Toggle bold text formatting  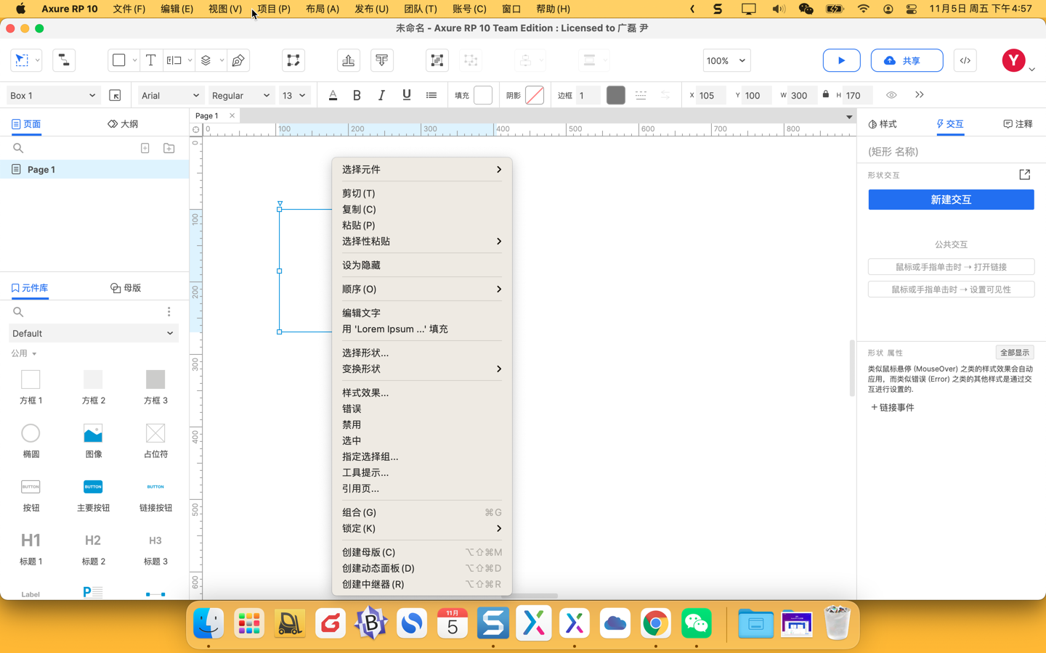(357, 95)
